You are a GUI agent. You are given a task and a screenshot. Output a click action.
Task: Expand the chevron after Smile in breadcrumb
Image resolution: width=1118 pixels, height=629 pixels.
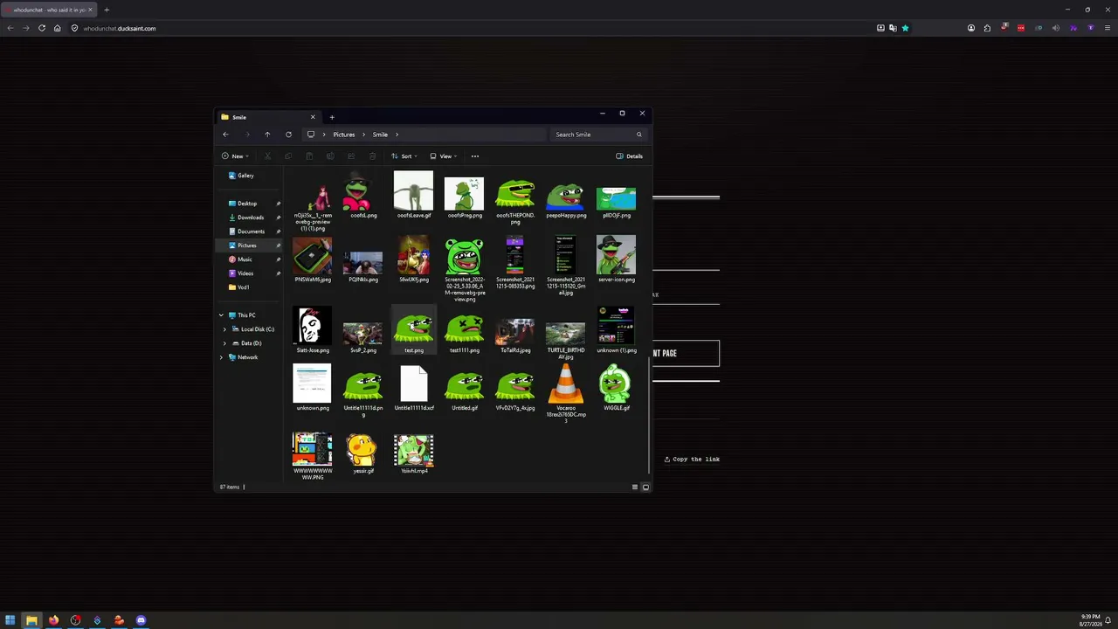coord(397,135)
